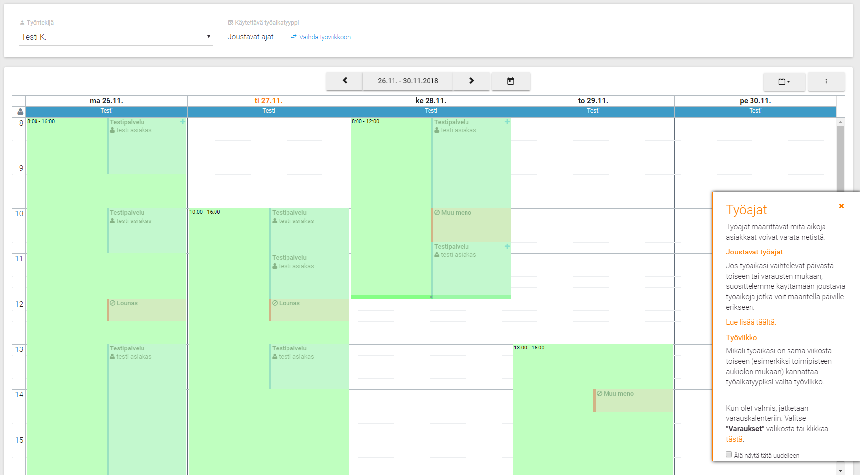
Task: Click the ti 27.11. day header
Action: click(269, 101)
